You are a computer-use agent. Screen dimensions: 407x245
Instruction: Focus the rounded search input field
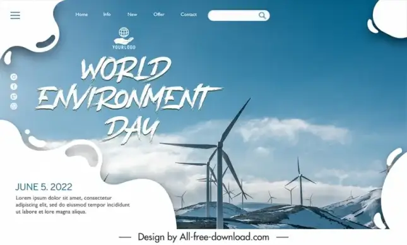point(239,16)
